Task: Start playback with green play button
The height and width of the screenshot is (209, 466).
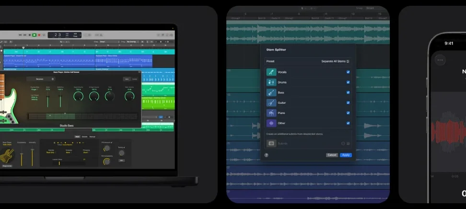Action: 34,35
